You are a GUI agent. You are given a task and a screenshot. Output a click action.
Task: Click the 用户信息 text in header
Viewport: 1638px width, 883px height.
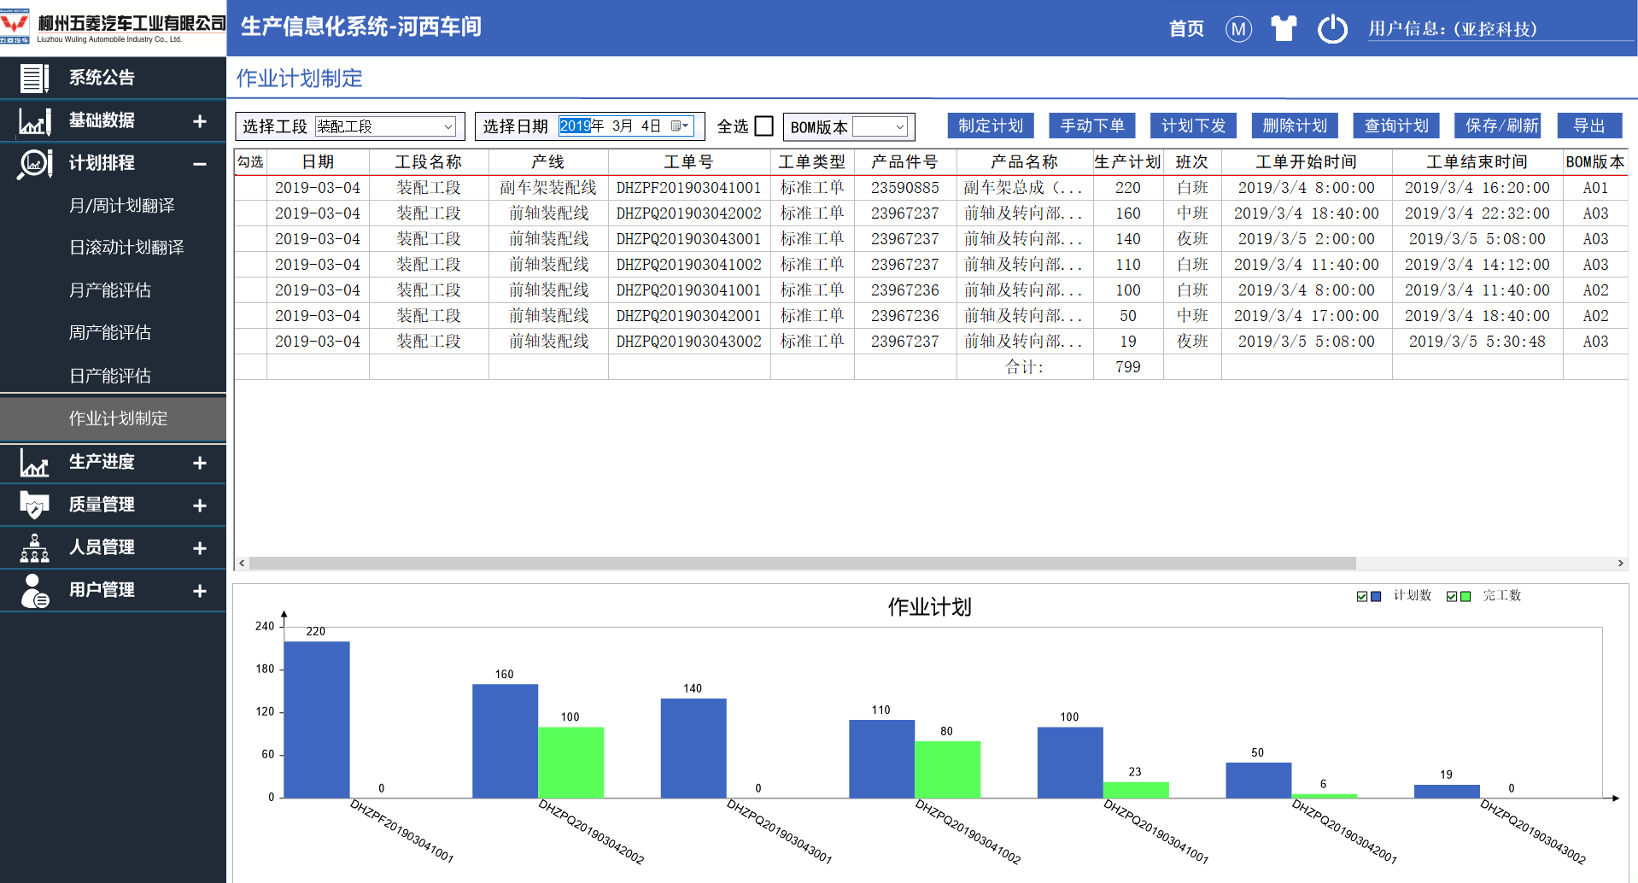tap(1452, 29)
